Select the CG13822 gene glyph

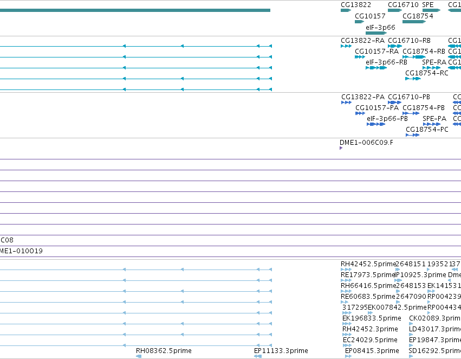(346, 10)
